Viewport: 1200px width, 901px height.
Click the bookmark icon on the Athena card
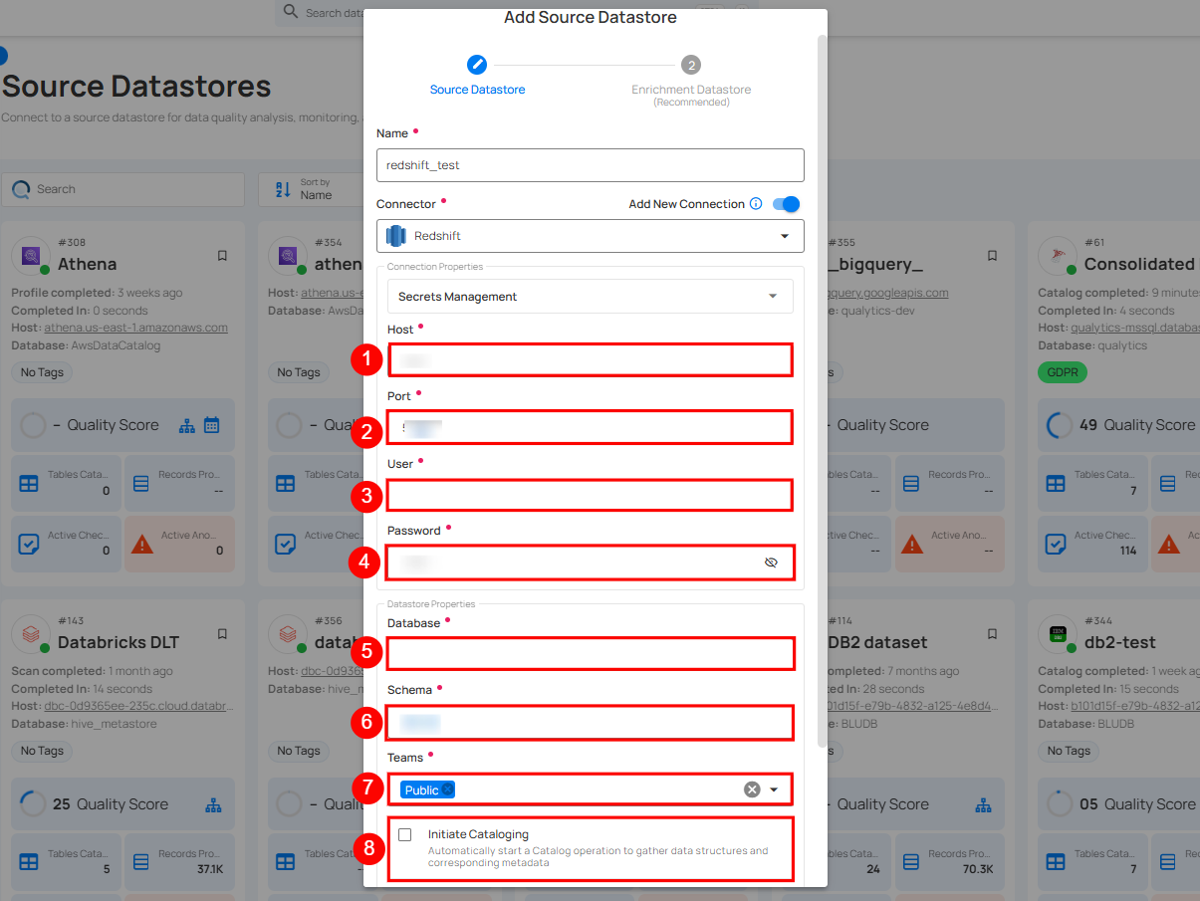point(221,256)
